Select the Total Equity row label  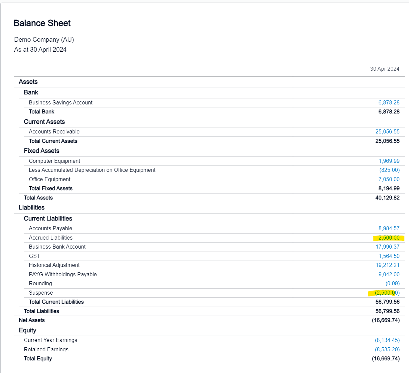[38, 358]
